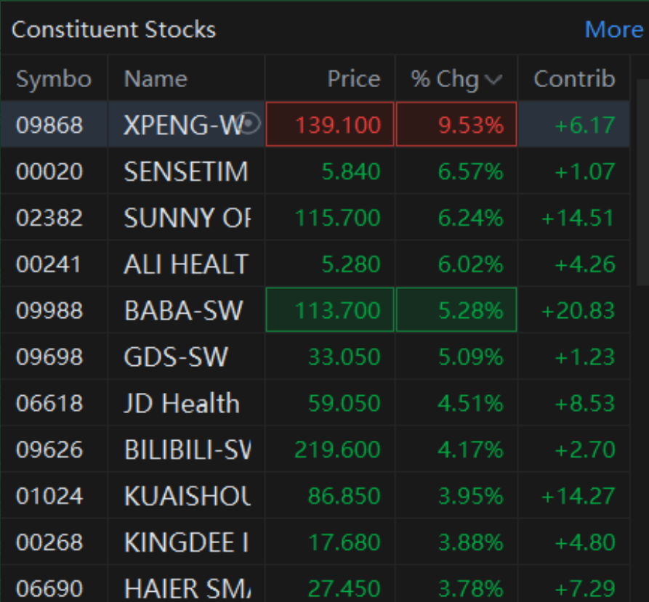
Task: Select the KUAISHOU stock name
Action: [188, 495]
